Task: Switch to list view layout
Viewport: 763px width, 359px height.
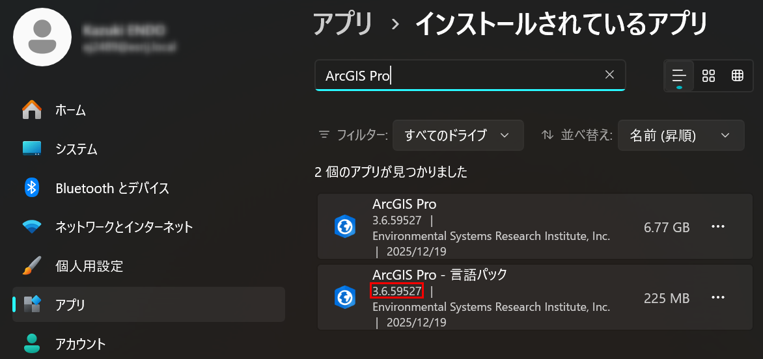Action: [679, 75]
